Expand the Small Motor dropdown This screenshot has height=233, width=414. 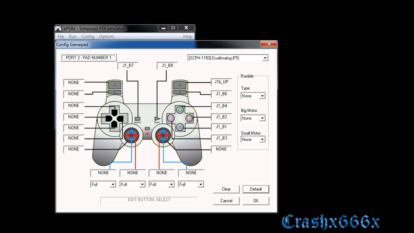pyautogui.click(x=253, y=139)
